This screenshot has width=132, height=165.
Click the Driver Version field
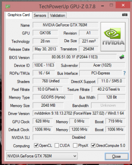[79, 113]
